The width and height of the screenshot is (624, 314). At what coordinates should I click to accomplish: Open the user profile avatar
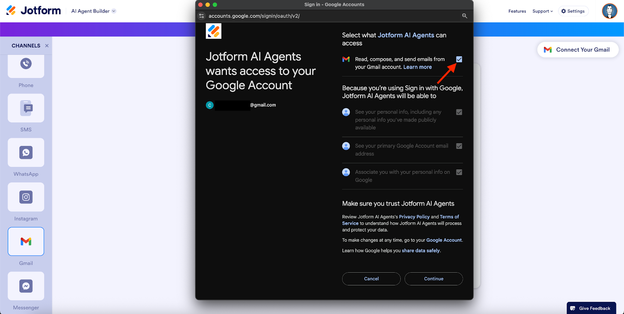(x=610, y=11)
